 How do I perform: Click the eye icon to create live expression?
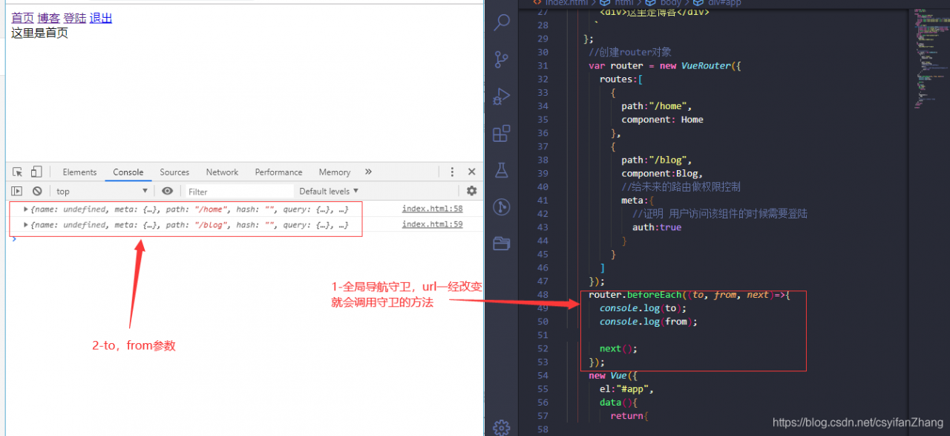tap(168, 191)
